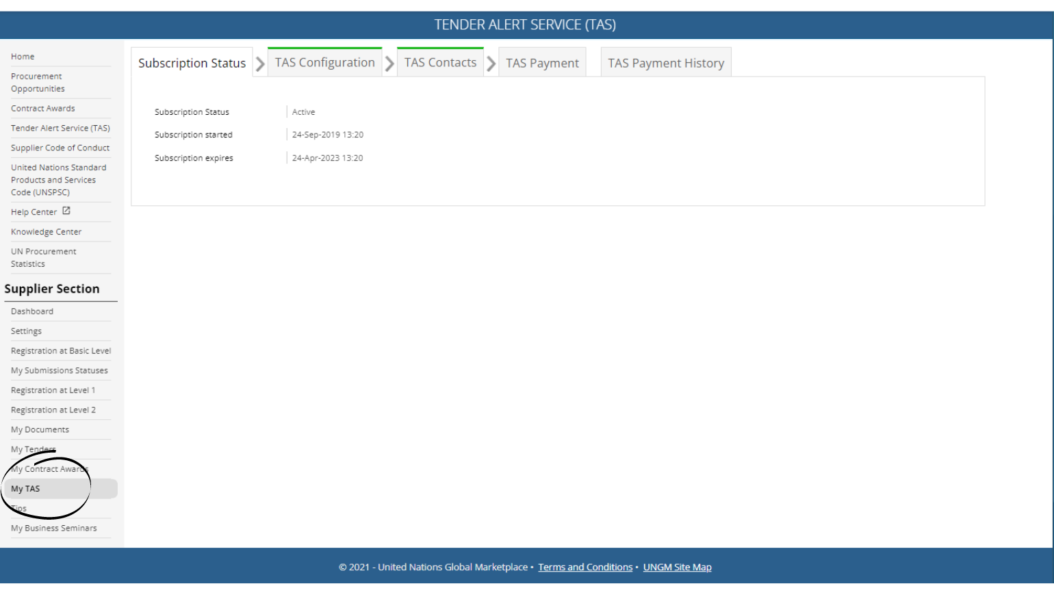Image resolution: width=1054 pixels, height=599 pixels.
Task: Go to Home in sidebar
Action: pos(23,57)
